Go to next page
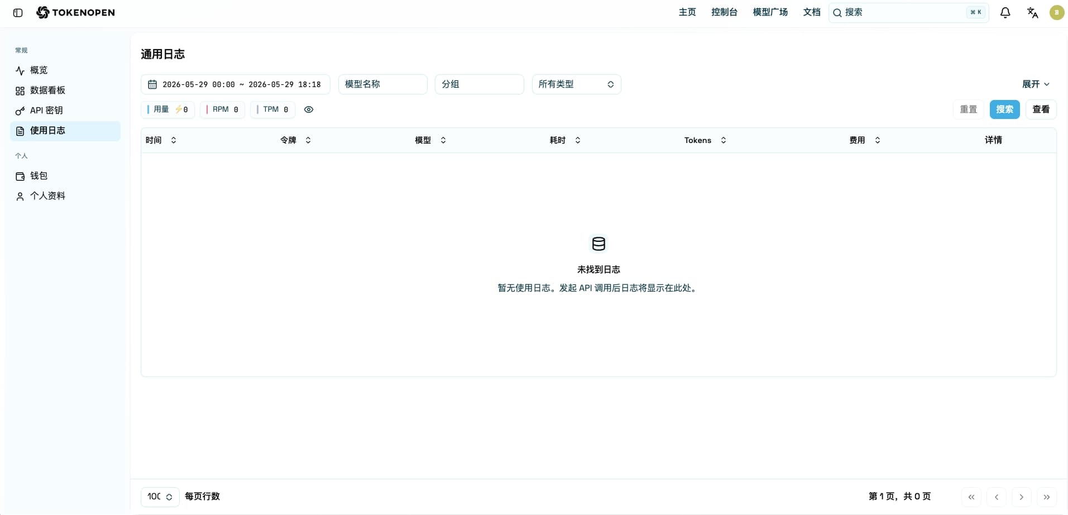 click(1022, 497)
